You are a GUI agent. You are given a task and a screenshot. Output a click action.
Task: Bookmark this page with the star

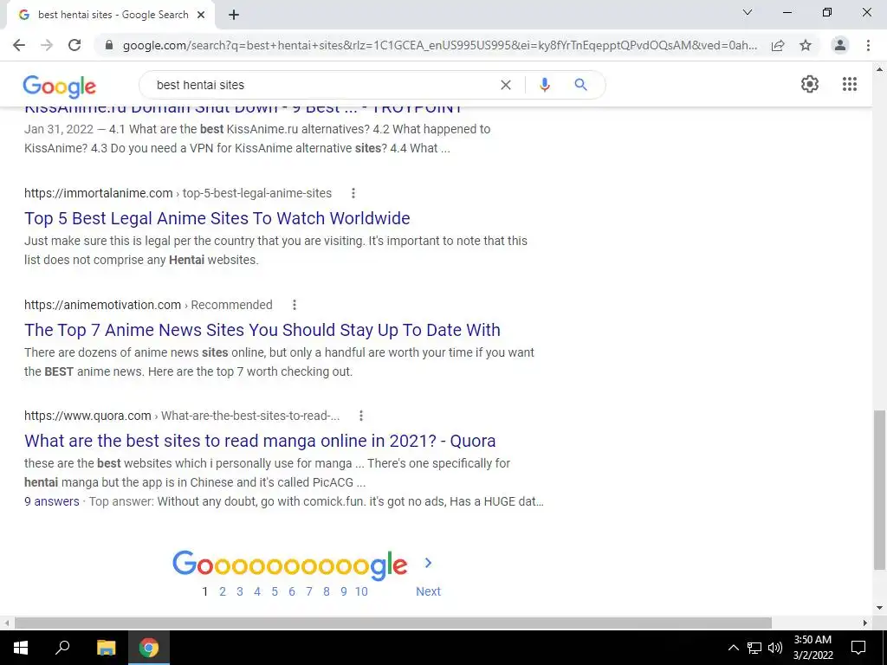(x=806, y=45)
